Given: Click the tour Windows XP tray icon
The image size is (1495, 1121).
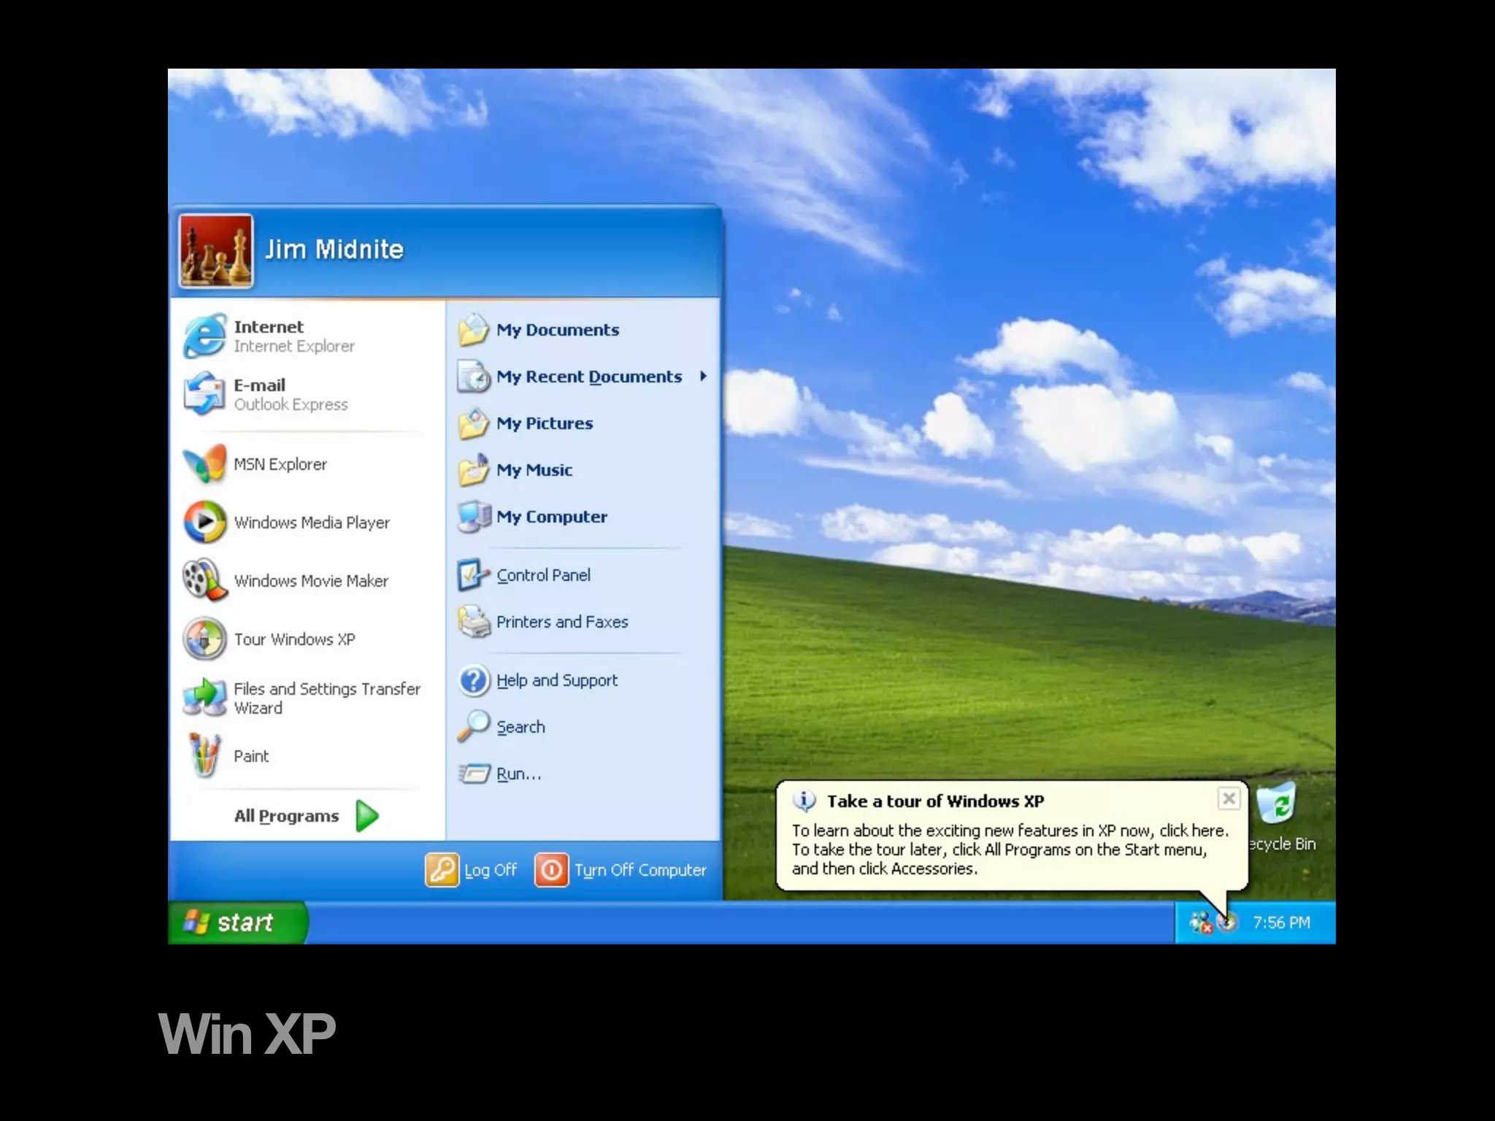Looking at the screenshot, I should click(x=1229, y=922).
